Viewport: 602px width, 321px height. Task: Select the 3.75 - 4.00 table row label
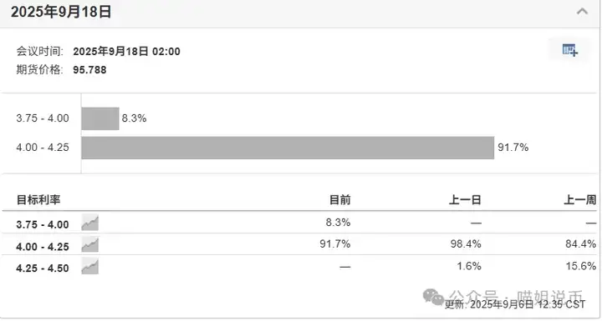coord(43,224)
